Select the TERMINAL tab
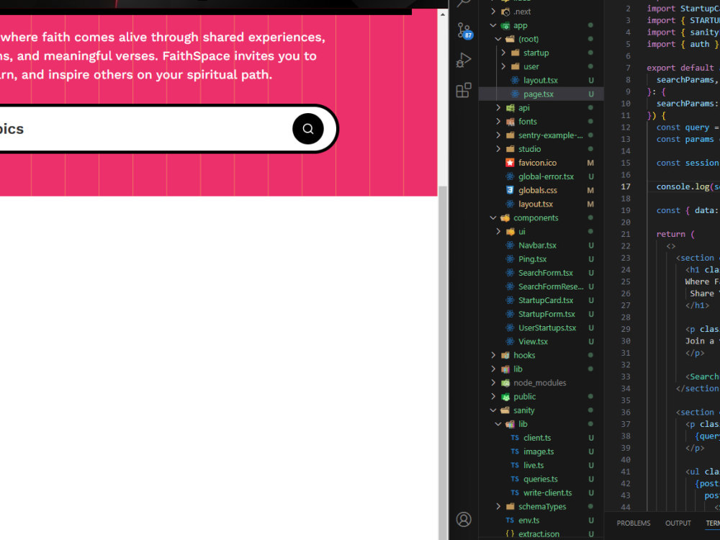720x540 pixels. coord(711,523)
